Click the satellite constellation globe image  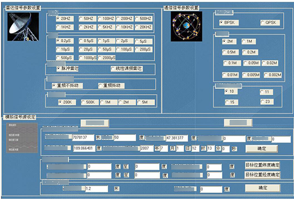(x=186, y=26)
